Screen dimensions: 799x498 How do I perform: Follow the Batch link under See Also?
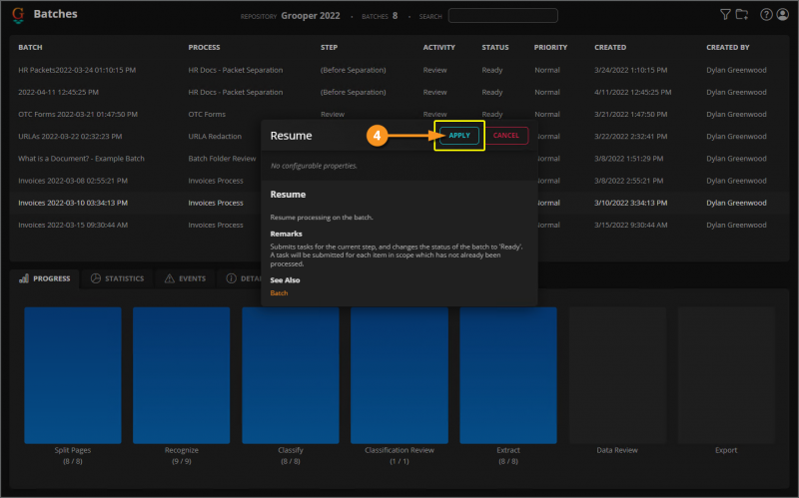(279, 293)
